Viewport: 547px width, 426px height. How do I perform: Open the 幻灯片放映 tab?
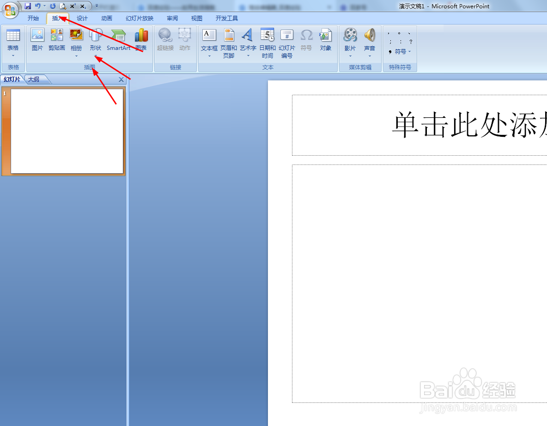(140, 18)
